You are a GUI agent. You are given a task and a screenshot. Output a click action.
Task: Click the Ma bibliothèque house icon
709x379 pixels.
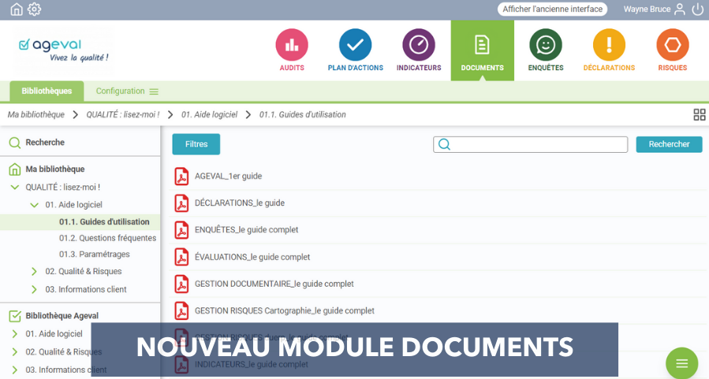[14, 169]
